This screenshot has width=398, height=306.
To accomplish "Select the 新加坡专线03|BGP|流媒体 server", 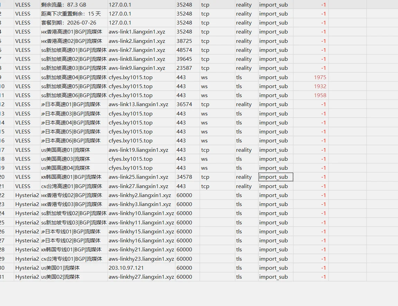I will (74, 223).
